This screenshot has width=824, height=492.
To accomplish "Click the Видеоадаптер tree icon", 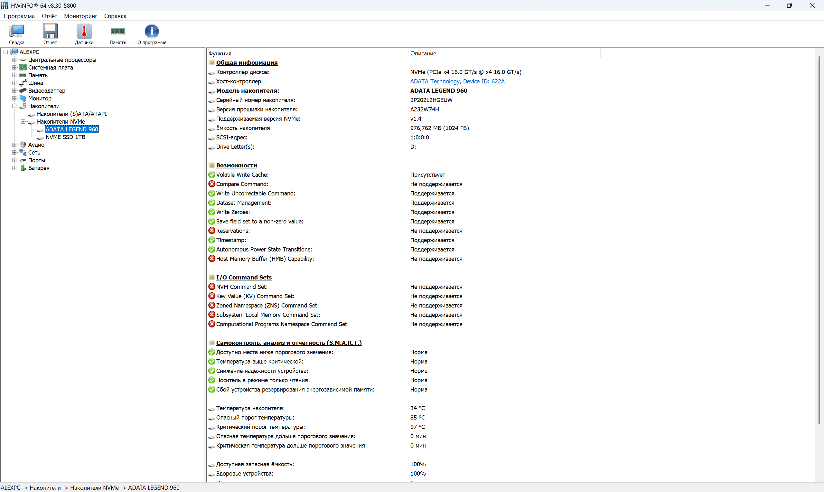I will [x=23, y=90].
